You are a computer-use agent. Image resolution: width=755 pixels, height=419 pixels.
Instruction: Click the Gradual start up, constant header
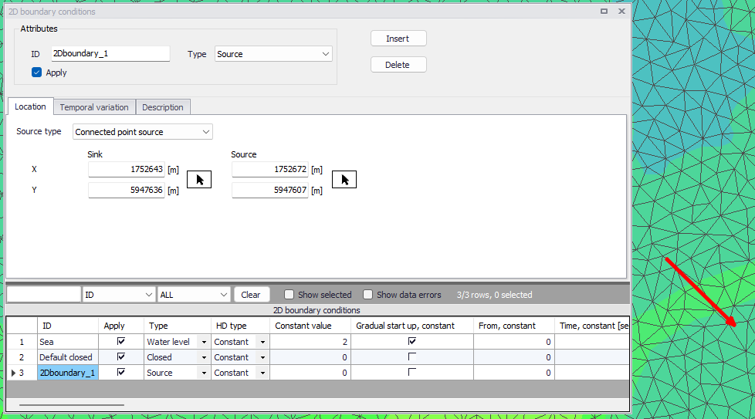pyautogui.click(x=412, y=326)
